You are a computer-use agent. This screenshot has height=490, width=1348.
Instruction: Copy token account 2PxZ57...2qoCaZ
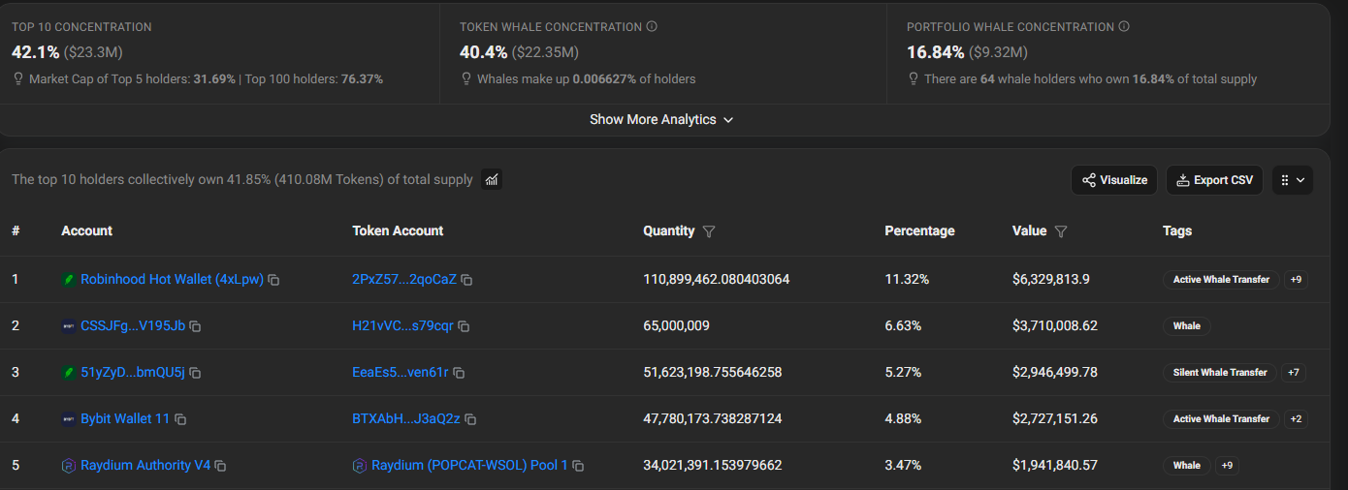pyautogui.click(x=466, y=280)
